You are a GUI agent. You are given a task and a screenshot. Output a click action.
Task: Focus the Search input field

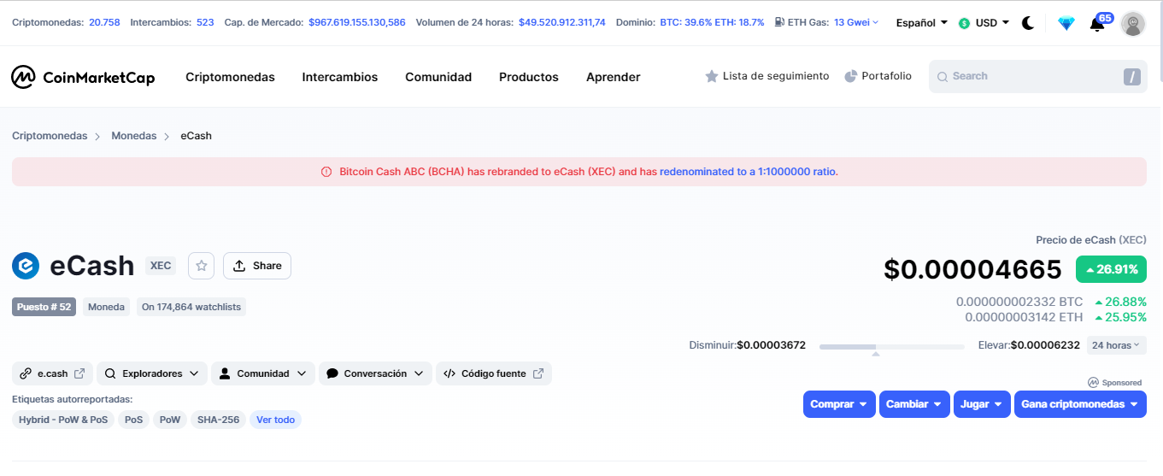pyautogui.click(x=1038, y=77)
